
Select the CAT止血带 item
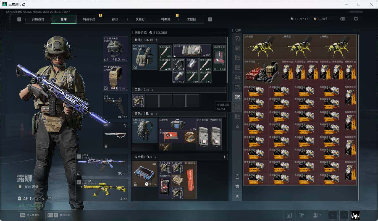(x=179, y=64)
